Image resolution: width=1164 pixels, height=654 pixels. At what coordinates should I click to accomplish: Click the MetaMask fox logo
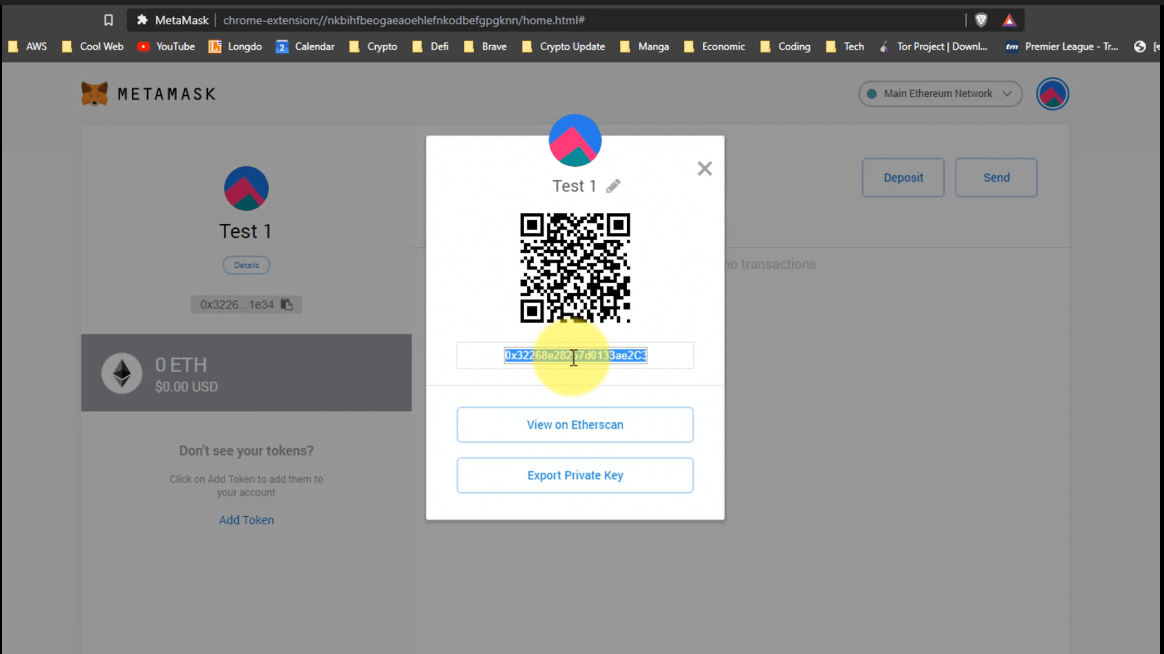(94, 94)
